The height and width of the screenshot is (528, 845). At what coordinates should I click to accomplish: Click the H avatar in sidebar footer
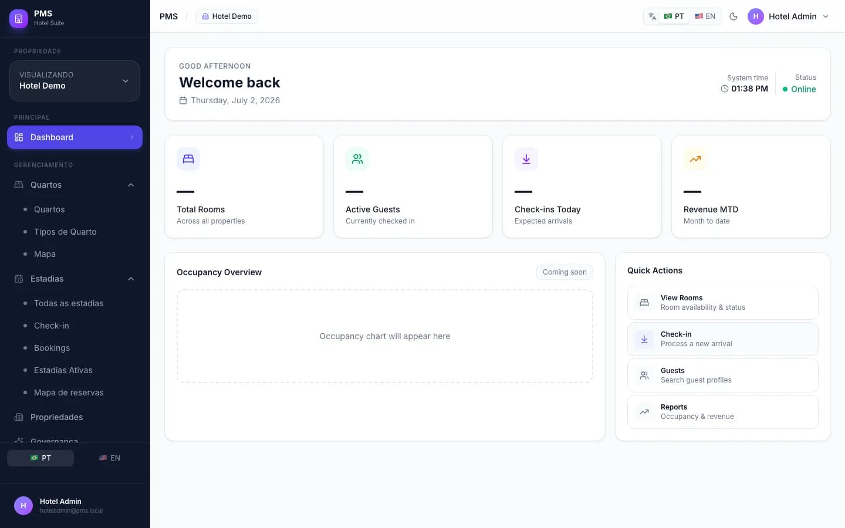tap(23, 505)
